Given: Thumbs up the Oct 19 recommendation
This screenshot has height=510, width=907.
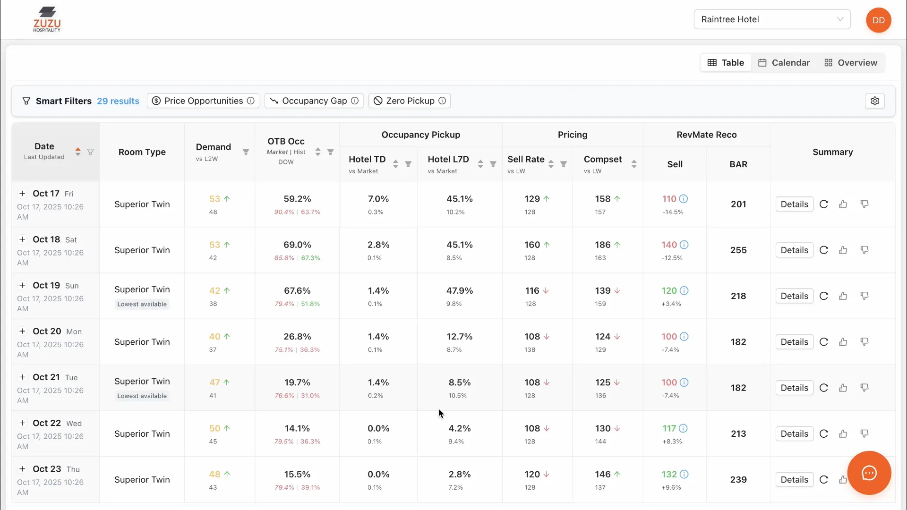Looking at the screenshot, I should (x=844, y=296).
